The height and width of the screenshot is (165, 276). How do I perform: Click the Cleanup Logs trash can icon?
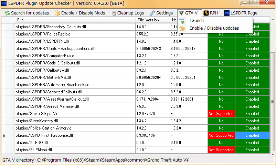click(114, 13)
